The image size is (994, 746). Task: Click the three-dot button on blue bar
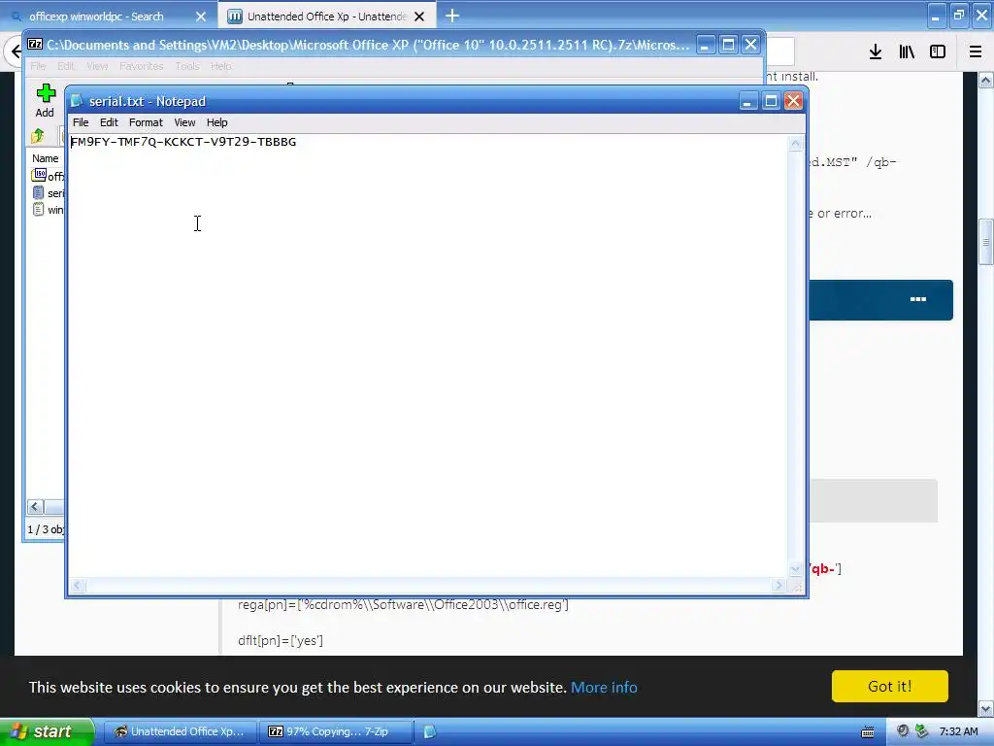[918, 299]
